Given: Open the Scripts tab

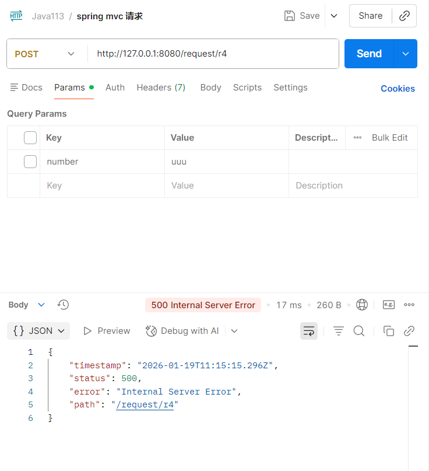Looking at the screenshot, I should coord(247,88).
